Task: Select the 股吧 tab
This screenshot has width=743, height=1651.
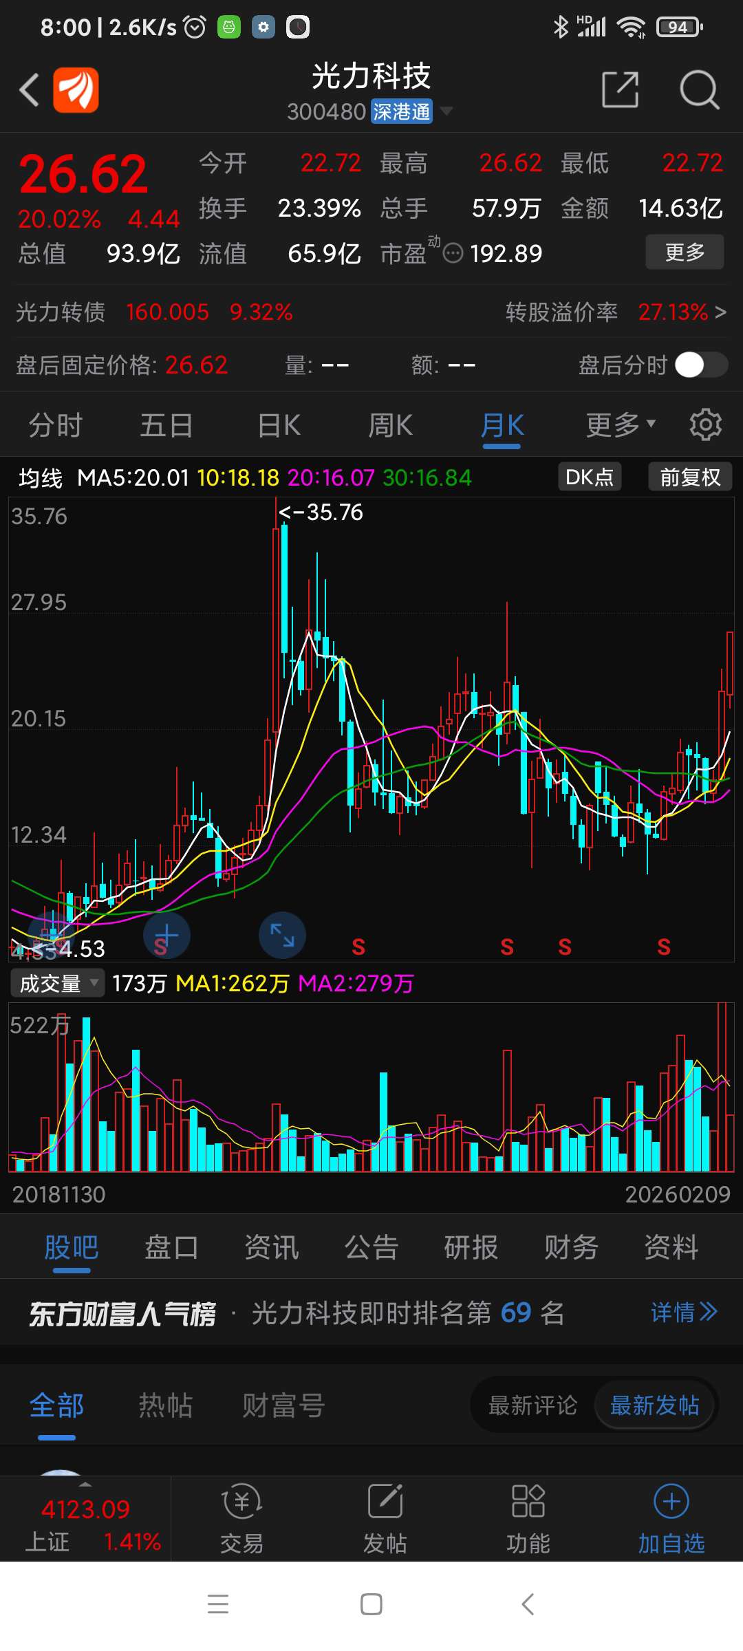Action: point(72,1247)
